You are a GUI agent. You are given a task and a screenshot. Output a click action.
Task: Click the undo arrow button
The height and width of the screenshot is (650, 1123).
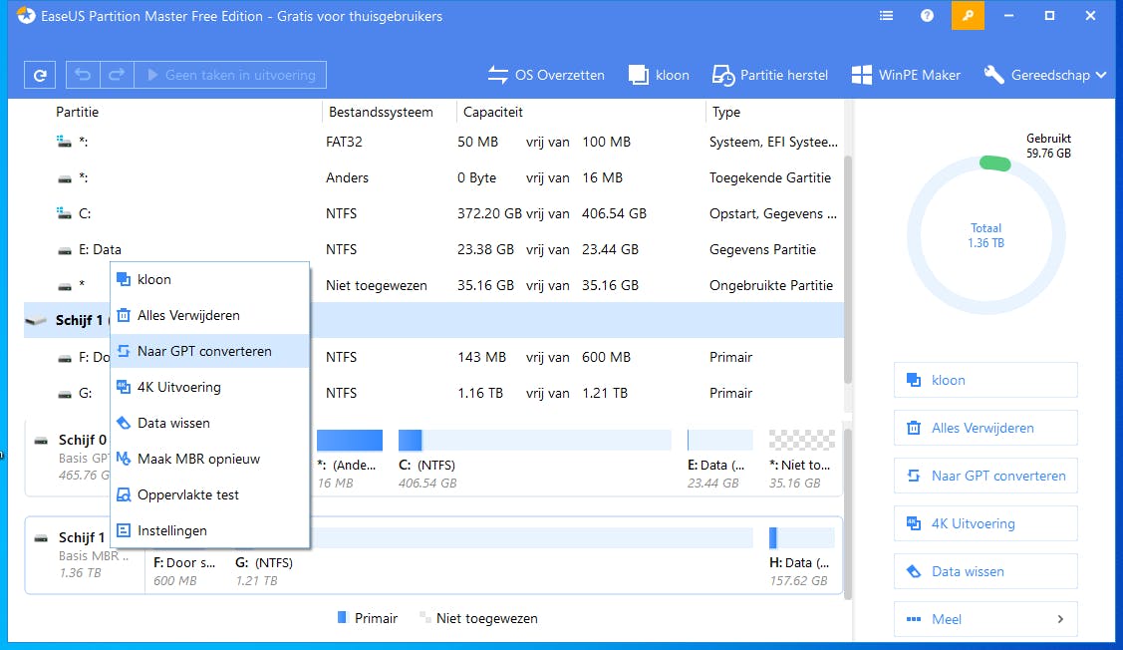click(x=83, y=75)
